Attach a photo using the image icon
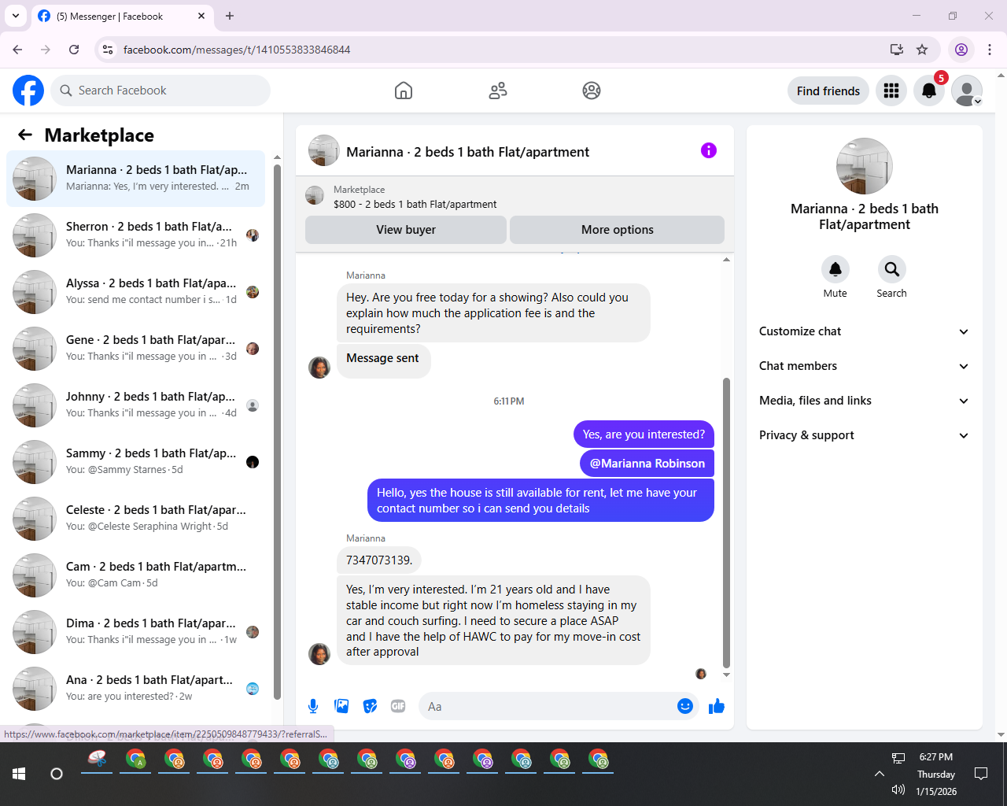Screen dimensions: 1007x806 [x=341, y=706]
